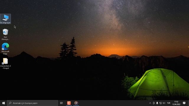Switch to the orange app on the taskbar
Image resolution: width=189 pixels, height=106 pixels.
click(69, 103)
